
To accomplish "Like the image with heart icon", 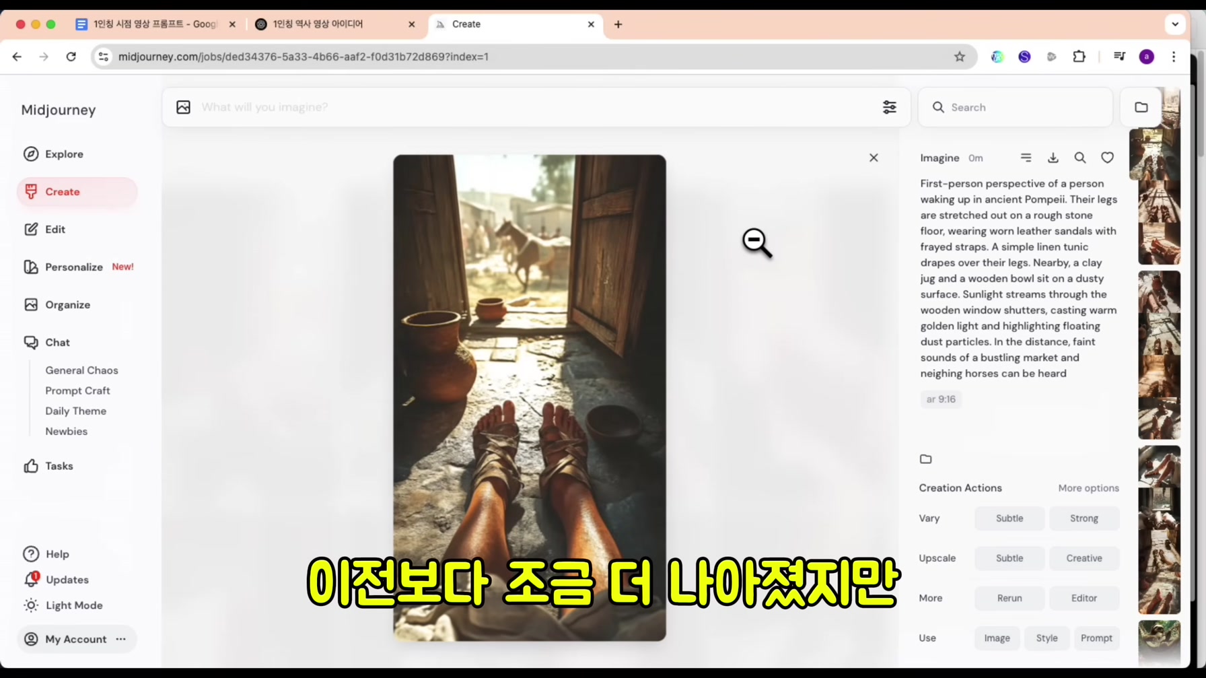I will [1107, 158].
